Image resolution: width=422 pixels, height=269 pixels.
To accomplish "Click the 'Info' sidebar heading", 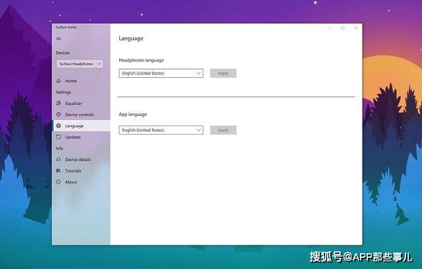I will (x=59, y=148).
